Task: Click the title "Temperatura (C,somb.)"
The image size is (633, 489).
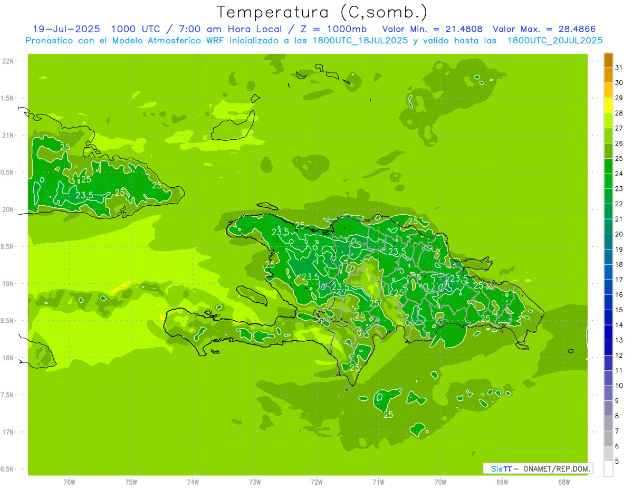Action: click(x=322, y=12)
